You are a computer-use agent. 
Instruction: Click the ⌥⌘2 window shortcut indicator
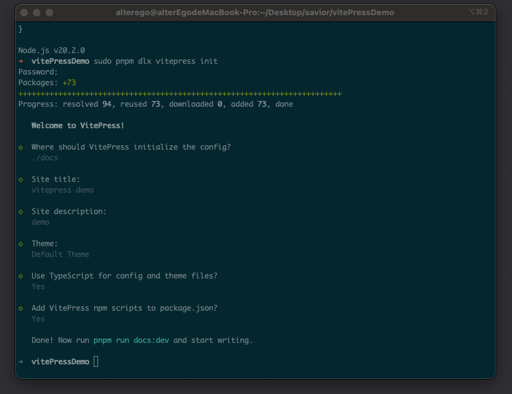pos(478,12)
